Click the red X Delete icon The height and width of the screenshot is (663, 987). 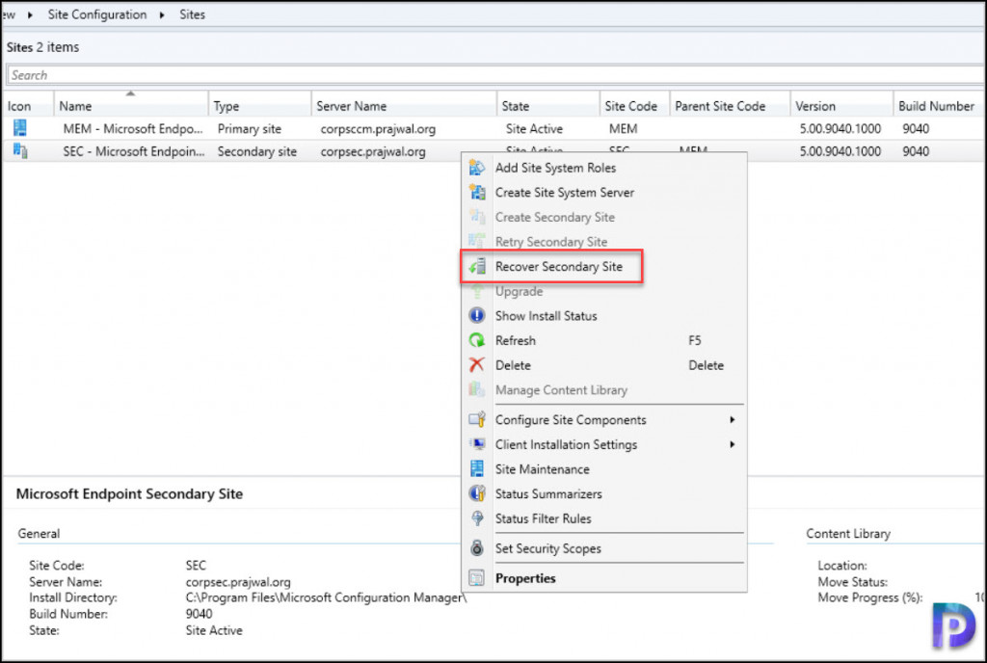(476, 365)
